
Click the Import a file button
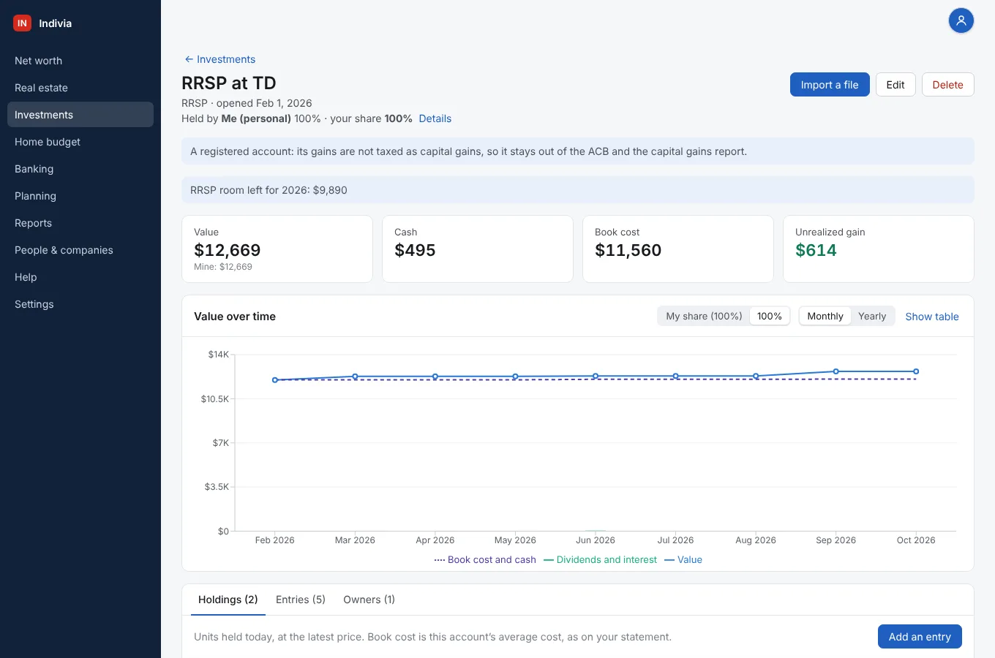(x=830, y=85)
